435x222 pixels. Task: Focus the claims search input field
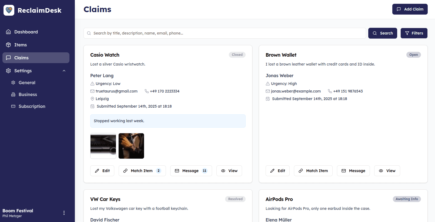coord(225,33)
